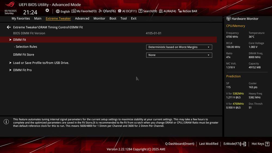
Task: Open Qfan(F6) fan control icon
Action: (100, 11)
